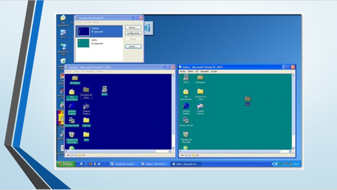Click Mi PC icon in Topacio desktop
Viewport: 337px width, 190px height.
tap(104, 91)
